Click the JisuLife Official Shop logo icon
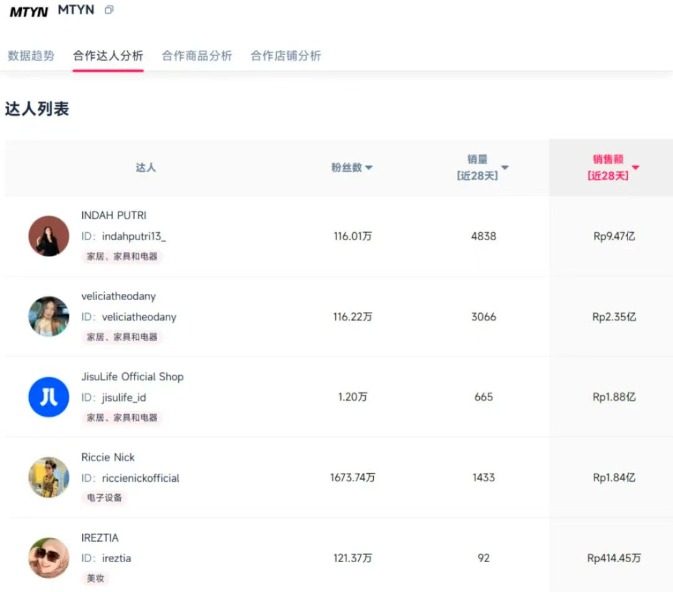Screen dimensions: 673x592 pos(48,397)
